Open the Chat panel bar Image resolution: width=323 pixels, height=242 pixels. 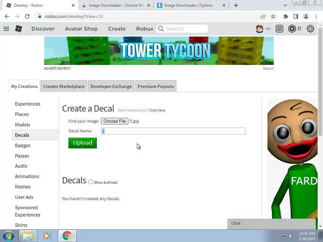pyautogui.click(x=271, y=223)
